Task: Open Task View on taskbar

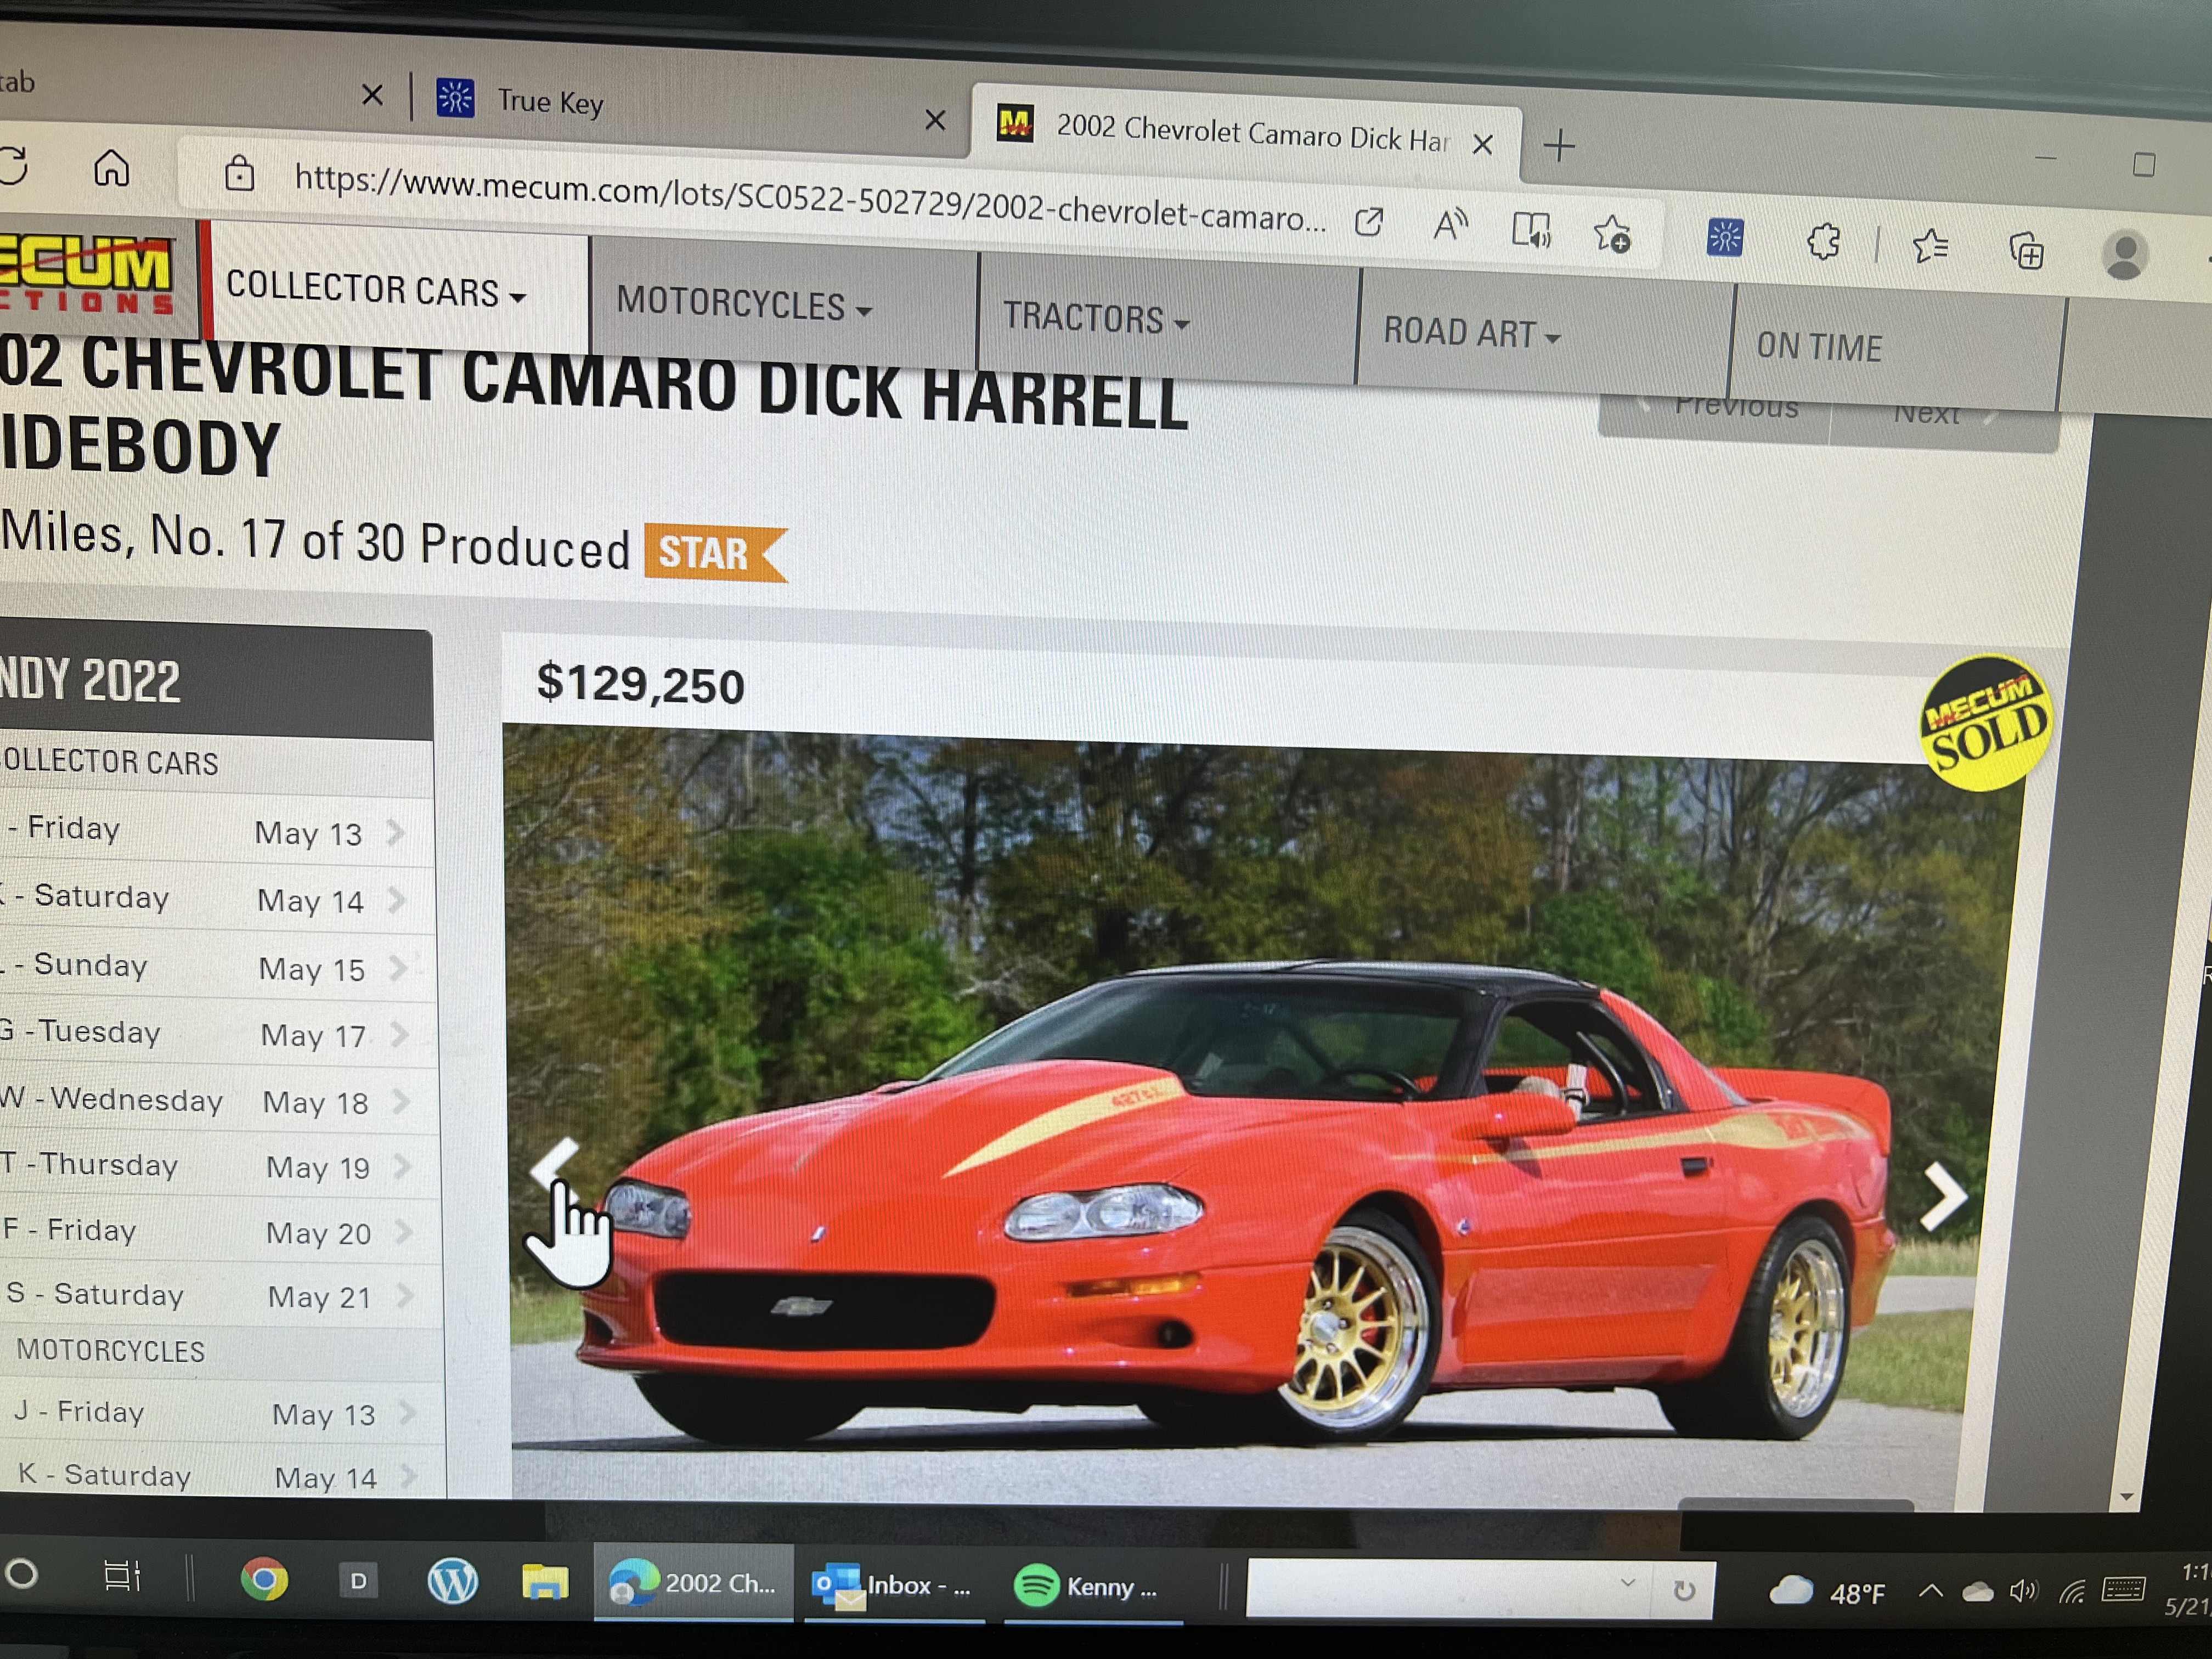Action: (122, 1576)
